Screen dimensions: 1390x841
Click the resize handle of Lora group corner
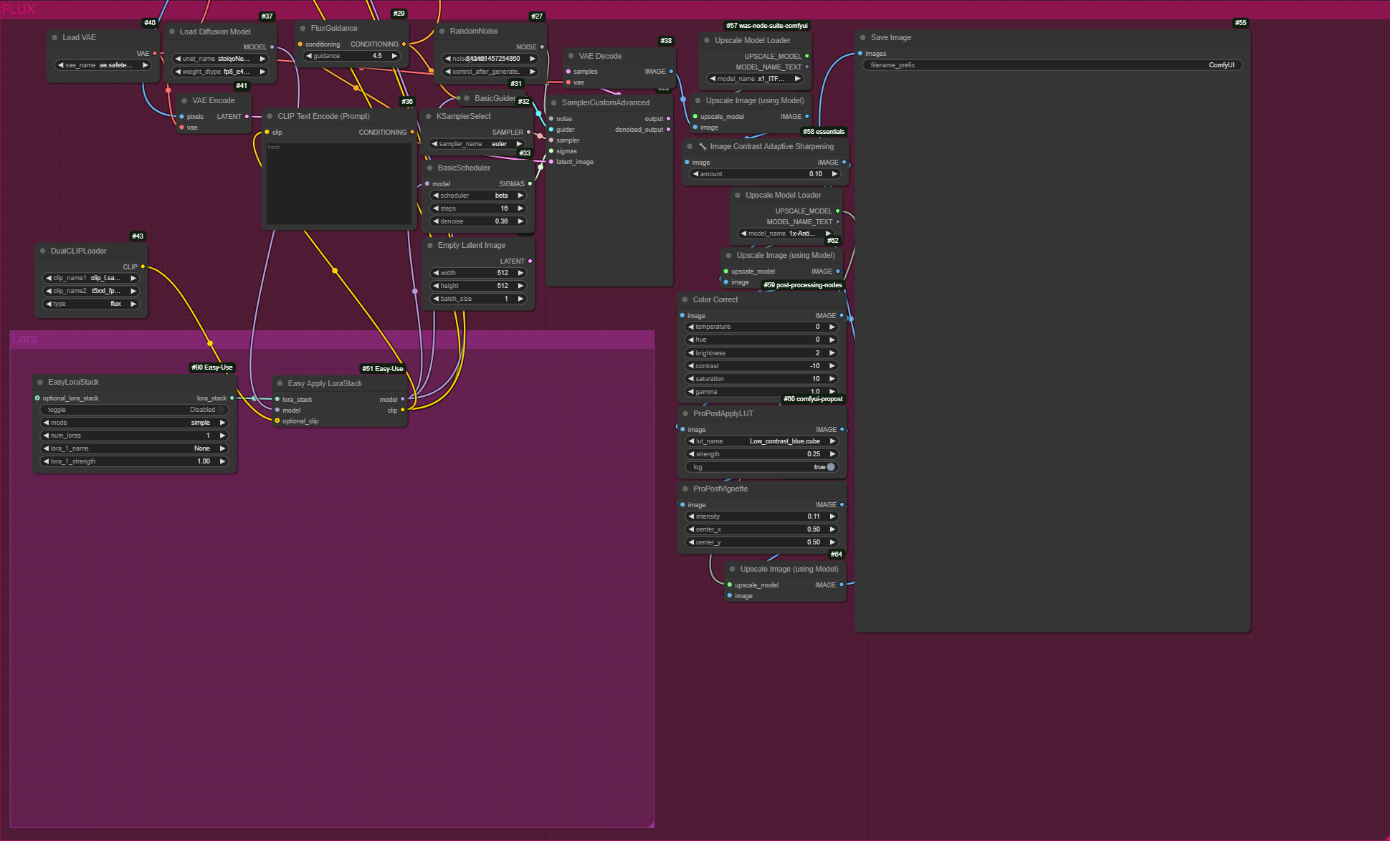tap(650, 825)
